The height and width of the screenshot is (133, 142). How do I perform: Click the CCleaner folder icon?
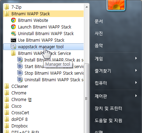point(7,86)
